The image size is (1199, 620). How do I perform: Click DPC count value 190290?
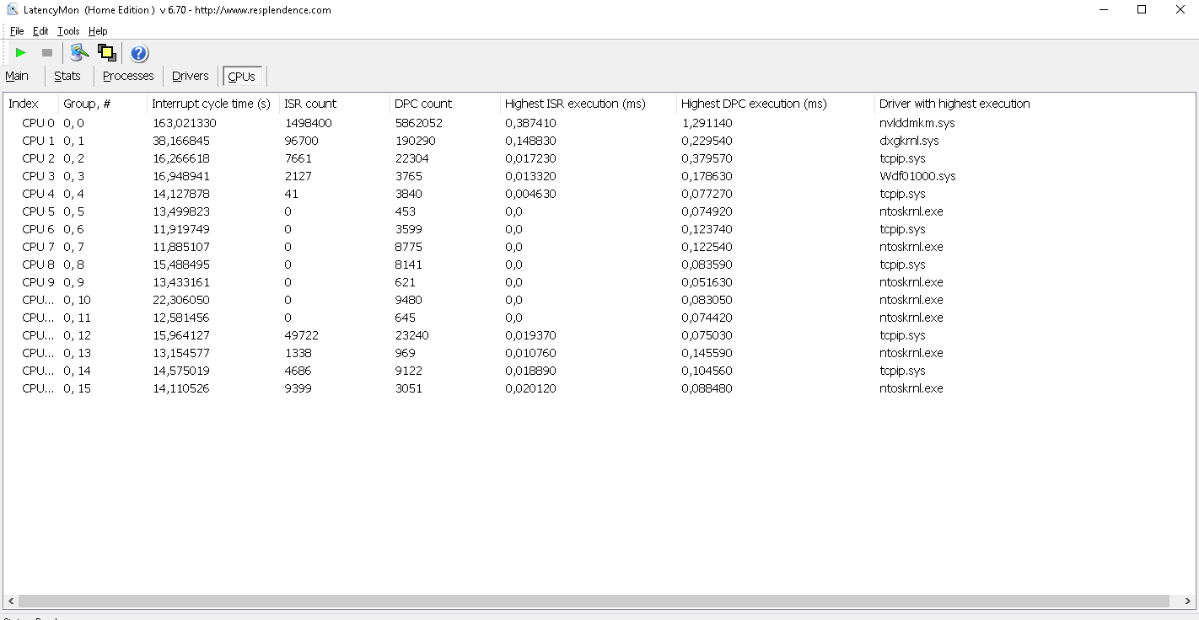point(415,141)
